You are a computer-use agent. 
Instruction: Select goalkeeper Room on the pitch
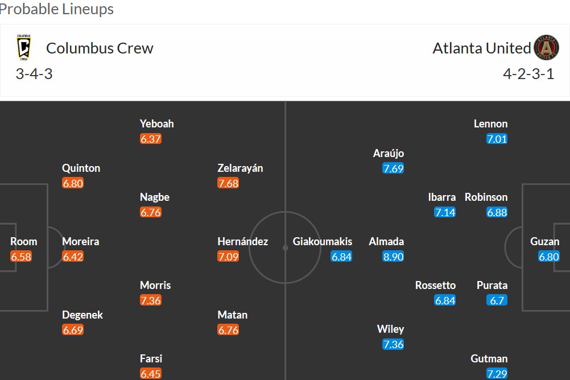click(24, 241)
